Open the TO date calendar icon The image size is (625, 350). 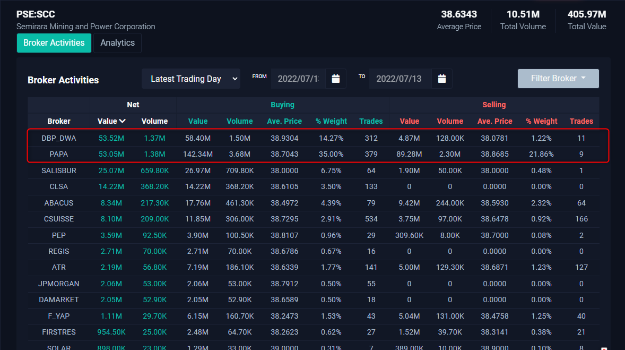pos(441,79)
